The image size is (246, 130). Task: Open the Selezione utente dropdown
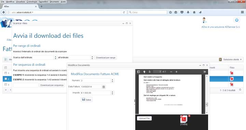(231, 60)
